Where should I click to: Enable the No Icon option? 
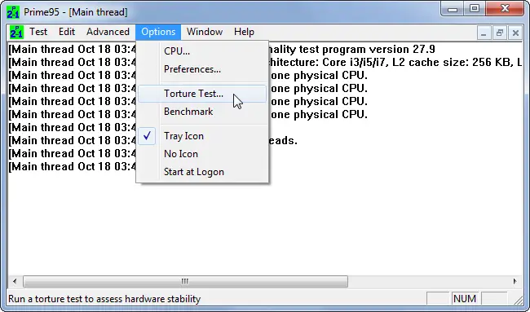[202, 154]
